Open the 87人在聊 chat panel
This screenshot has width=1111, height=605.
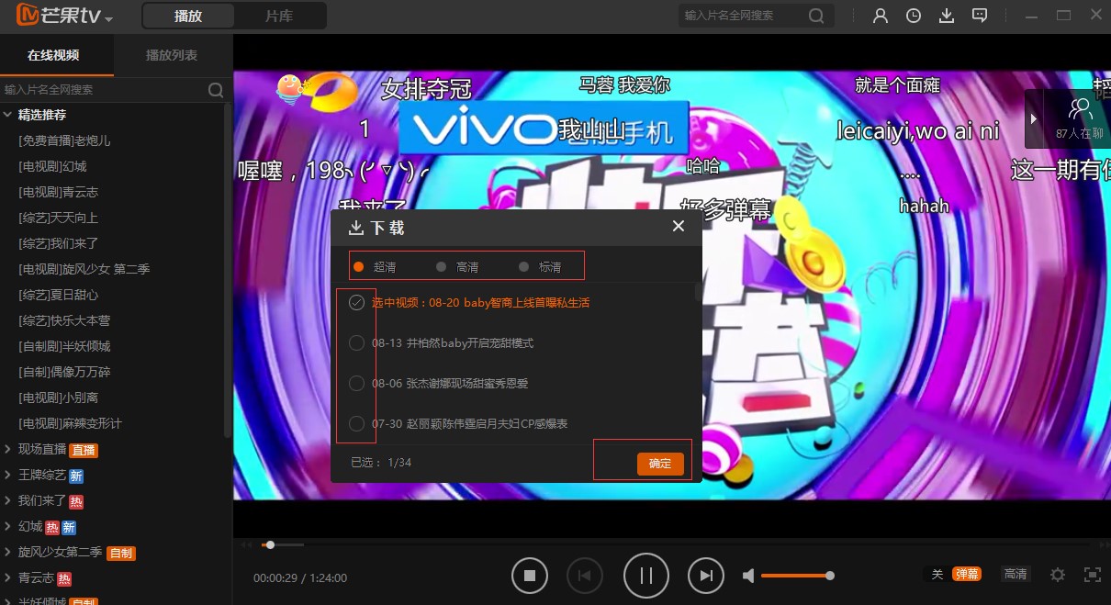[1080, 119]
